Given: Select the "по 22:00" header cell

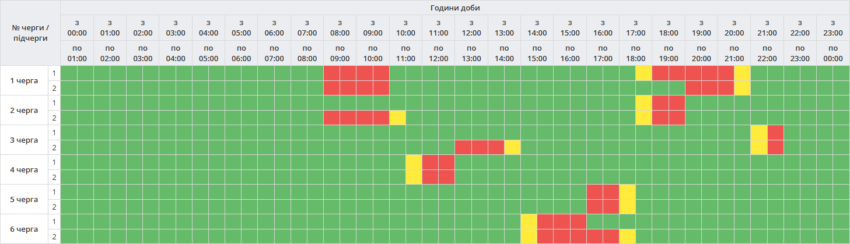Looking at the screenshot, I should point(767,53).
